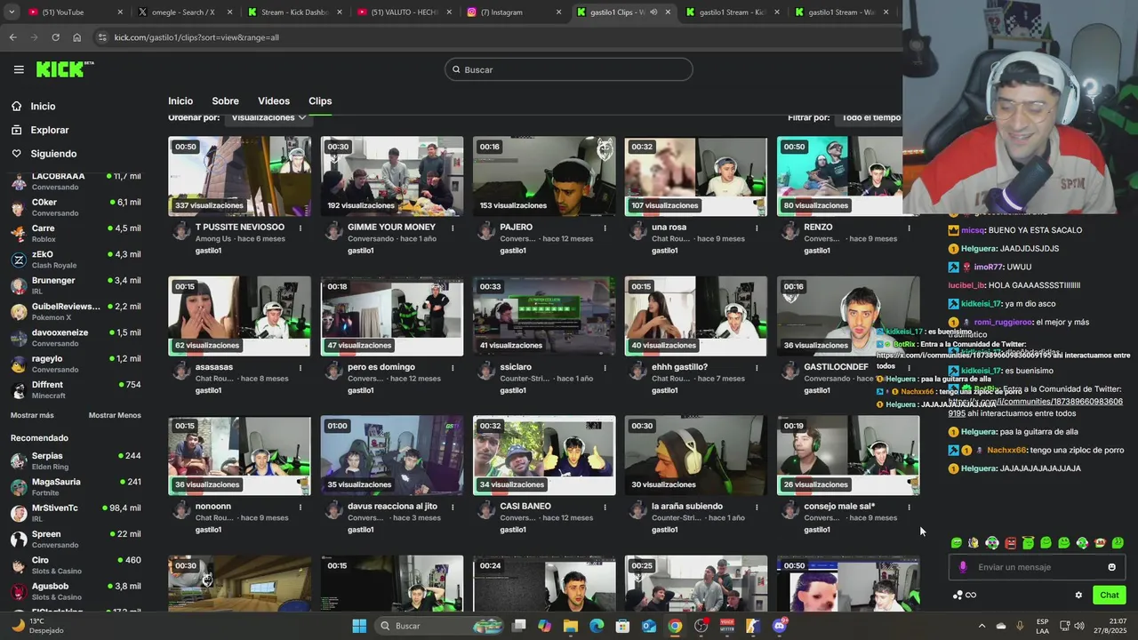Show hidden icons in system tray
Image resolution: width=1138 pixels, height=640 pixels.
click(x=982, y=626)
